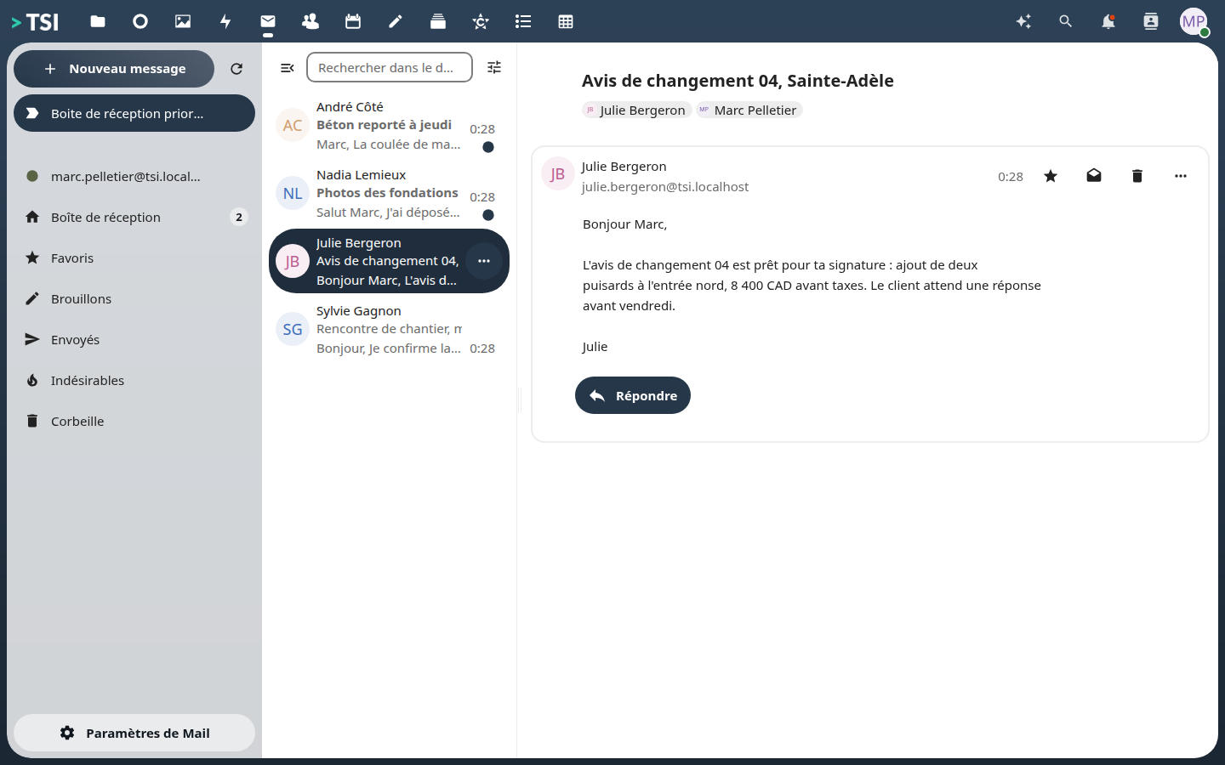This screenshot has width=1225, height=765.
Task: Click message subject Avis de changement 04
Action: 738,81
